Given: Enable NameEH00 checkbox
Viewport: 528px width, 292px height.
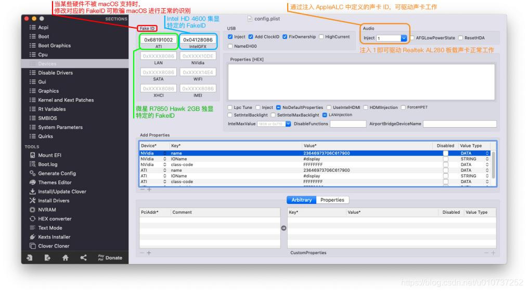Looking at the screenshot, I should [230, 46].
